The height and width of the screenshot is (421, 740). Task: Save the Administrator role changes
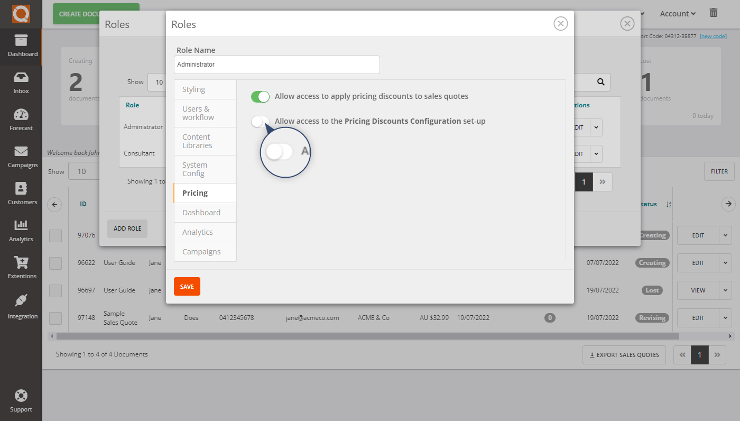(187, 286)
